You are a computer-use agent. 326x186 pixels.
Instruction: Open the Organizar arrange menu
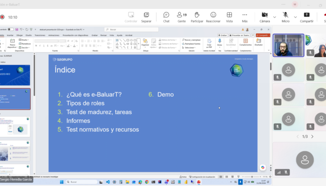[145, 43]
